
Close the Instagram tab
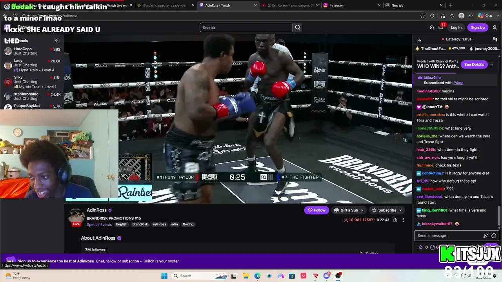click(379, 5)
